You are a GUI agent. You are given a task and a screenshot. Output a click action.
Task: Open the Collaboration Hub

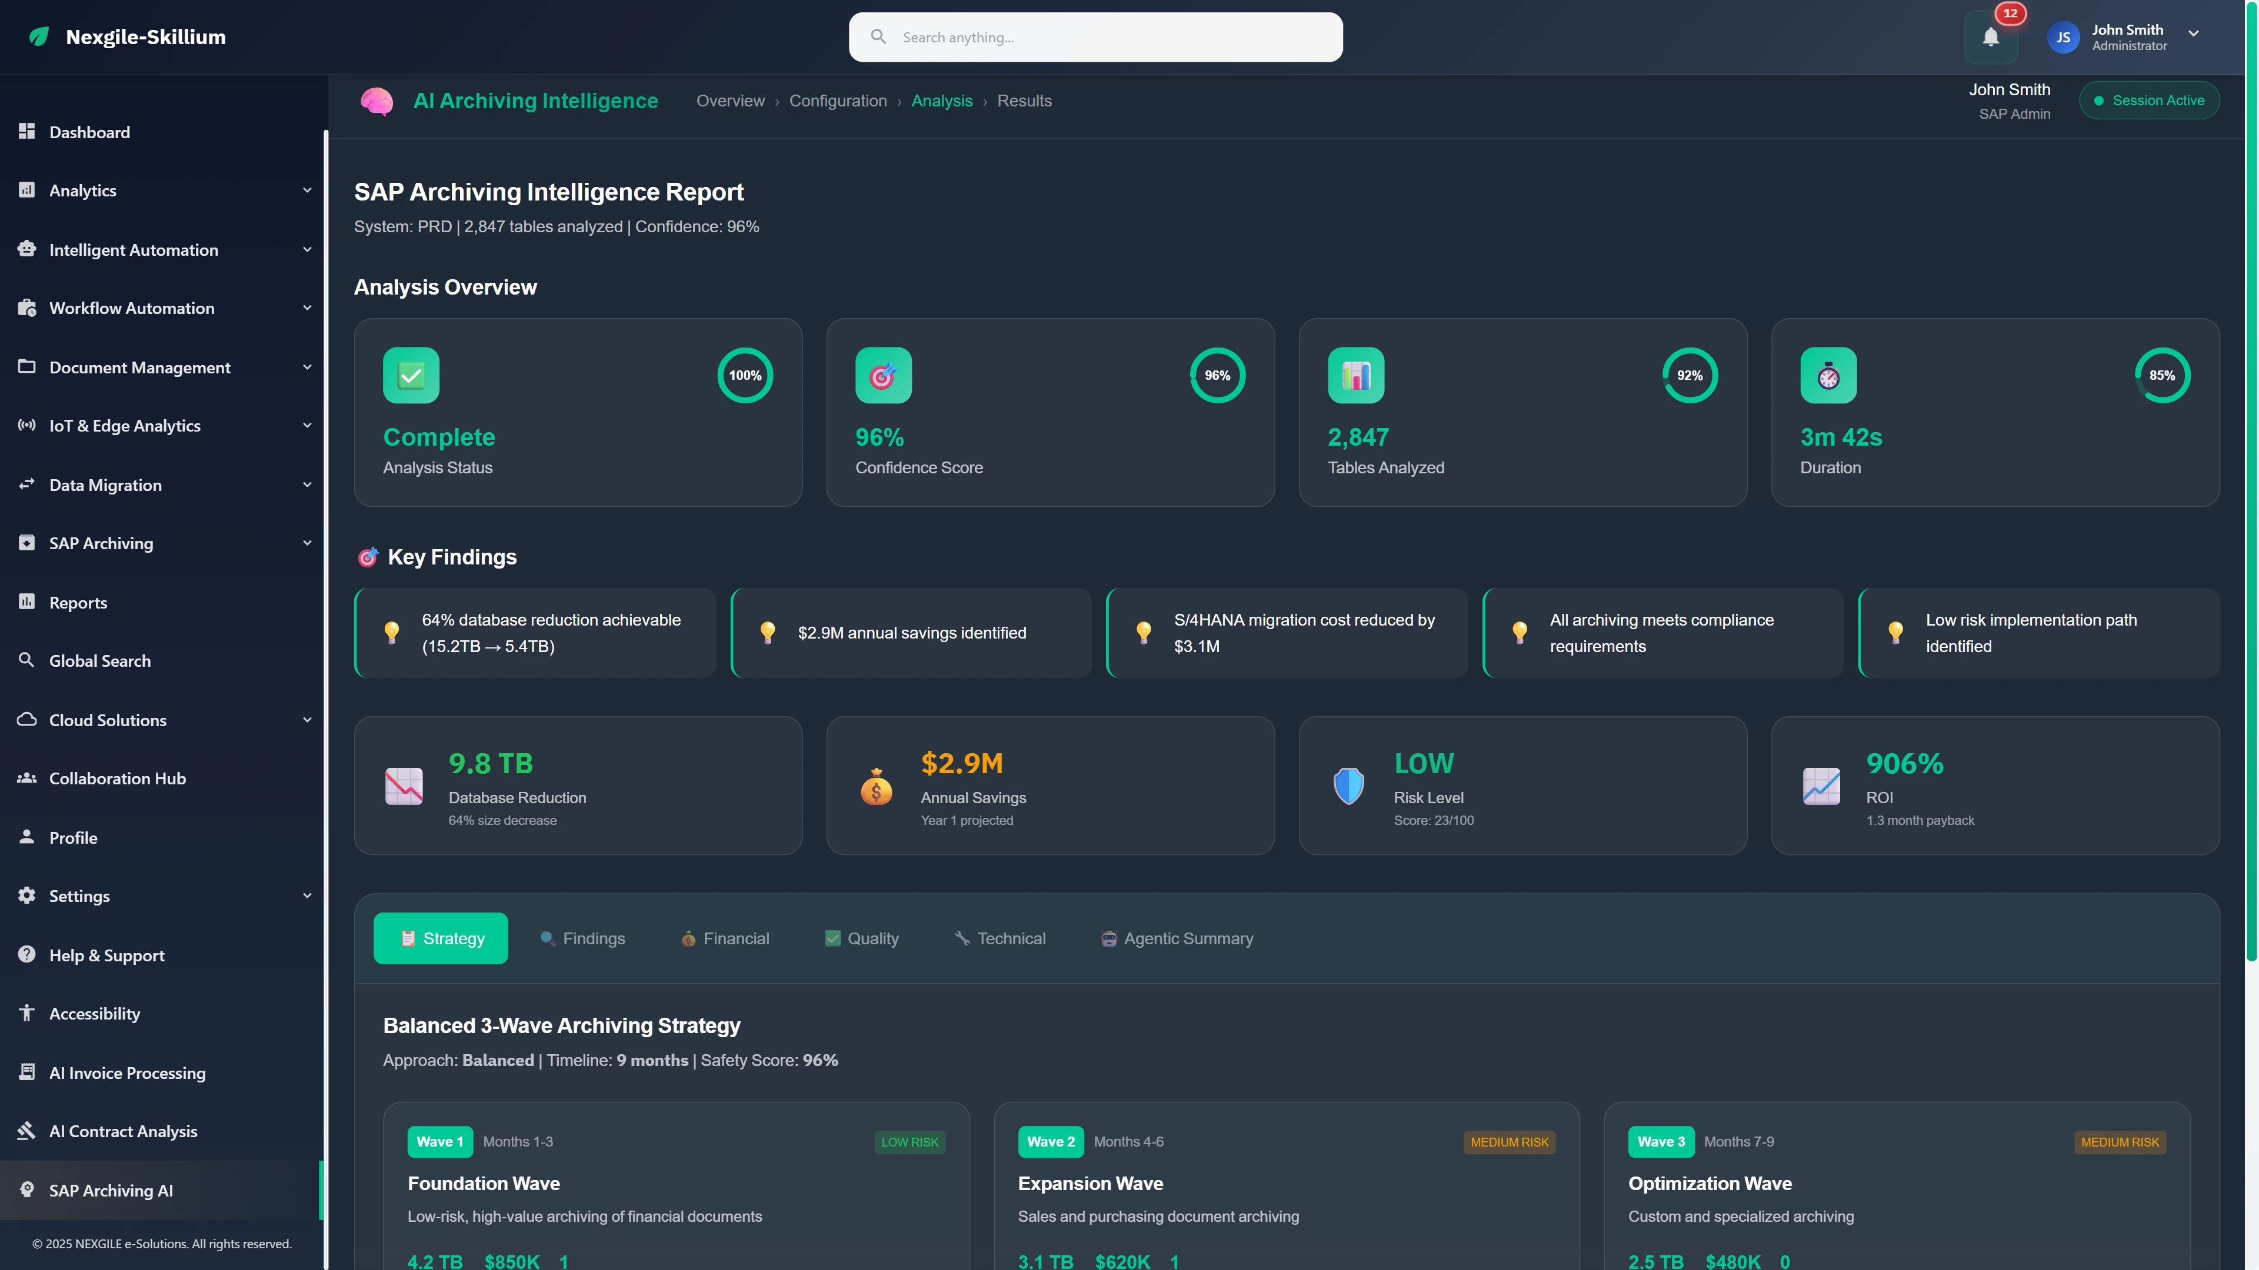point(116,777)
